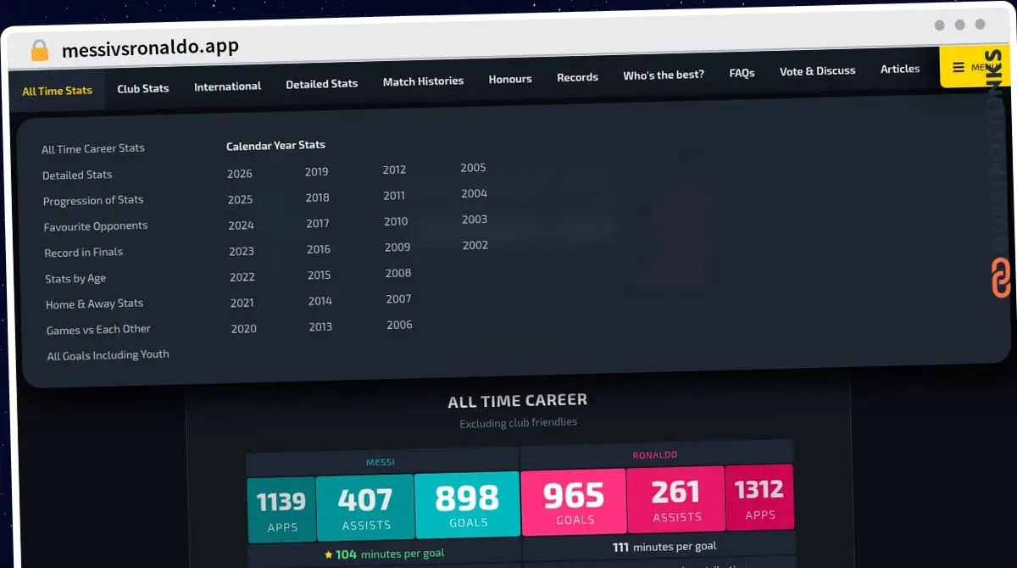Select calendar year 2017

click(x=318, y=224)
